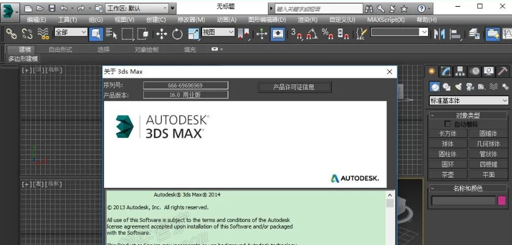Open the 编辑(E) menu
Screen dimensions: 512x245
coord(37,20)
